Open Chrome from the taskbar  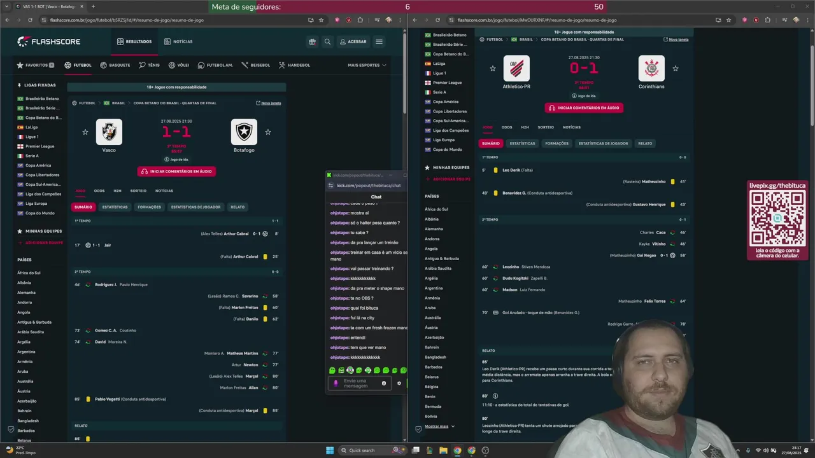pos(457,450)
